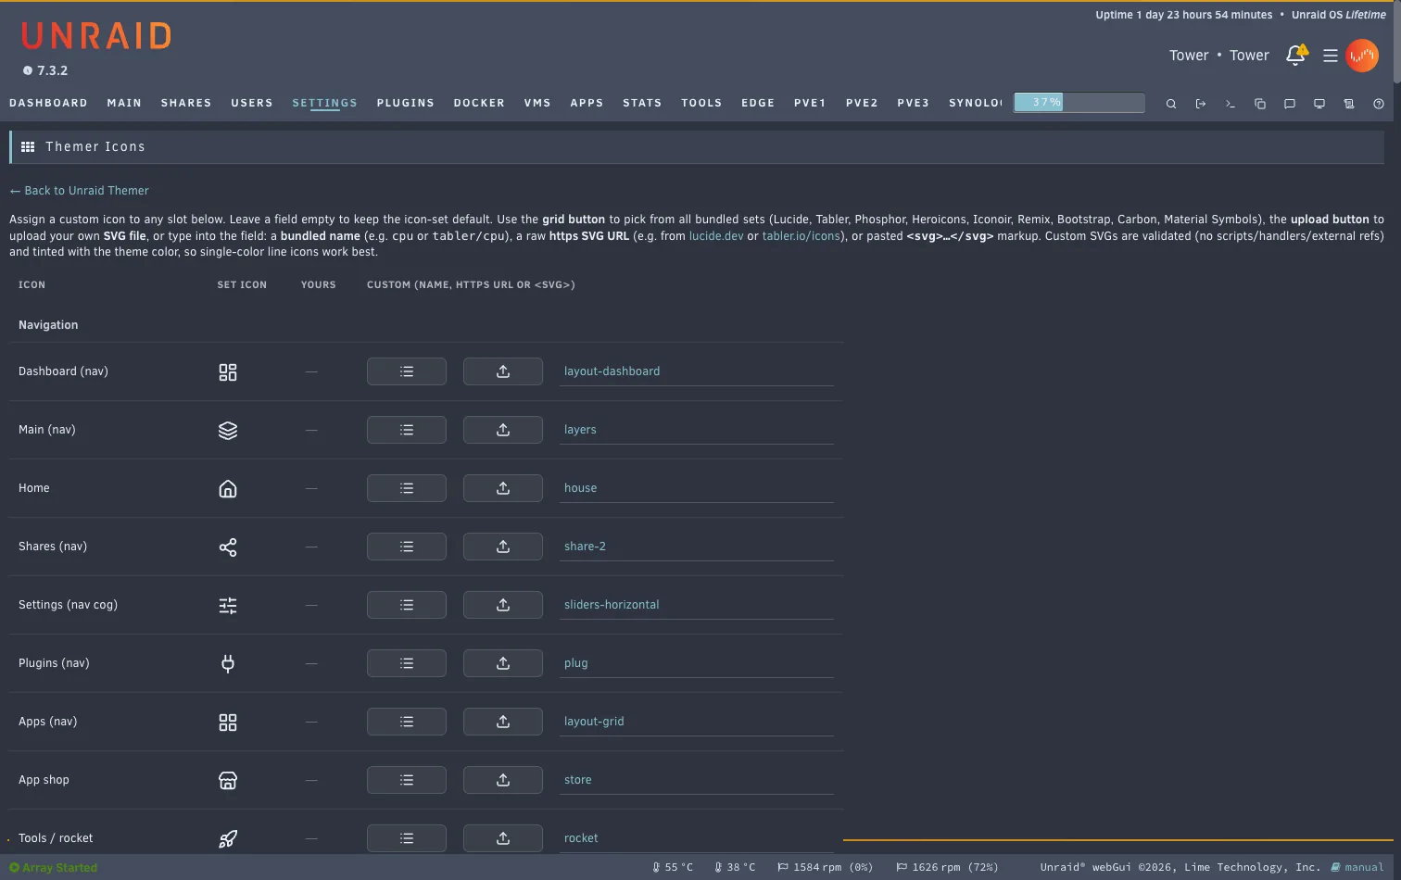The width and height of the screenshot is (1401, 880).
Task: Open icon picker grid for Apps (nav)
Action: click(407, 722)
